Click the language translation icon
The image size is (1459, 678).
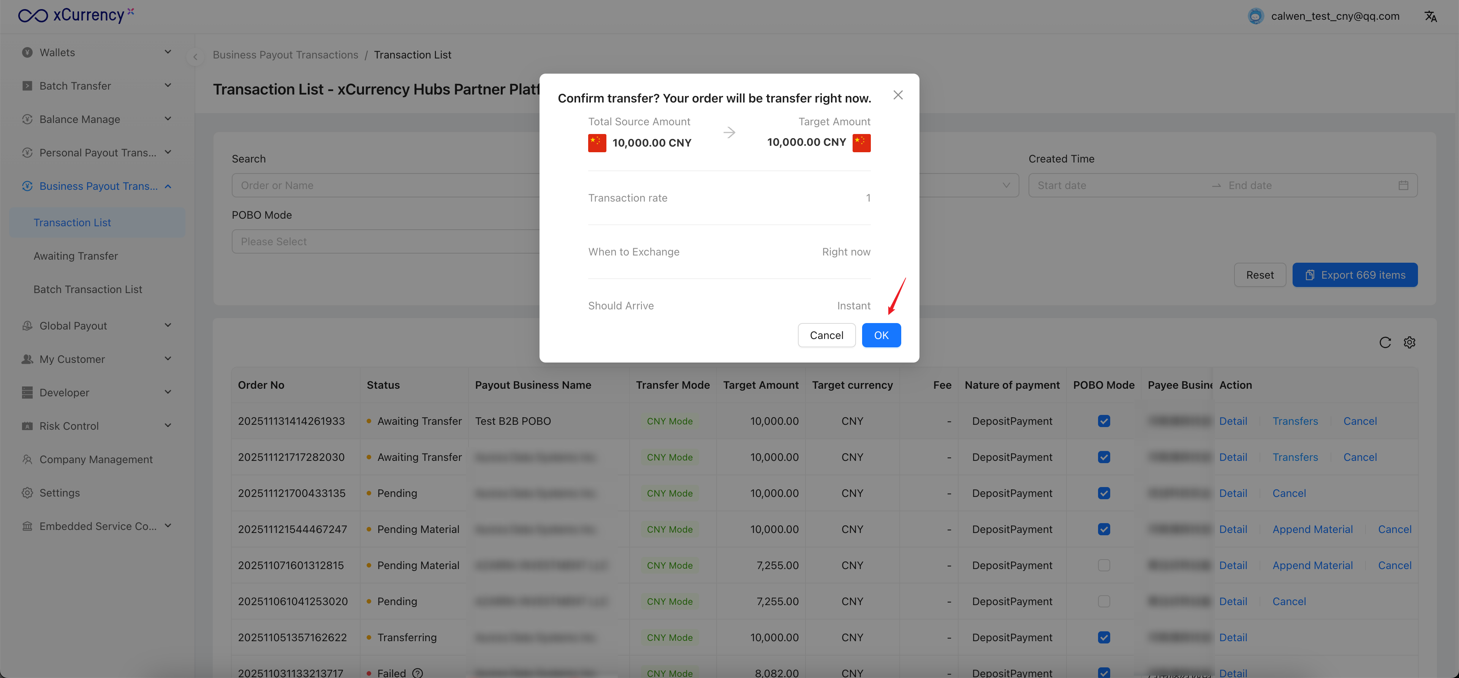click(x=1430, y=16)
